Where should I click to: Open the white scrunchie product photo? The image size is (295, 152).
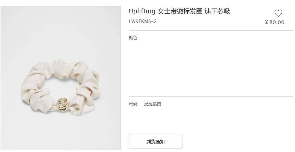(x=61, y=78)
